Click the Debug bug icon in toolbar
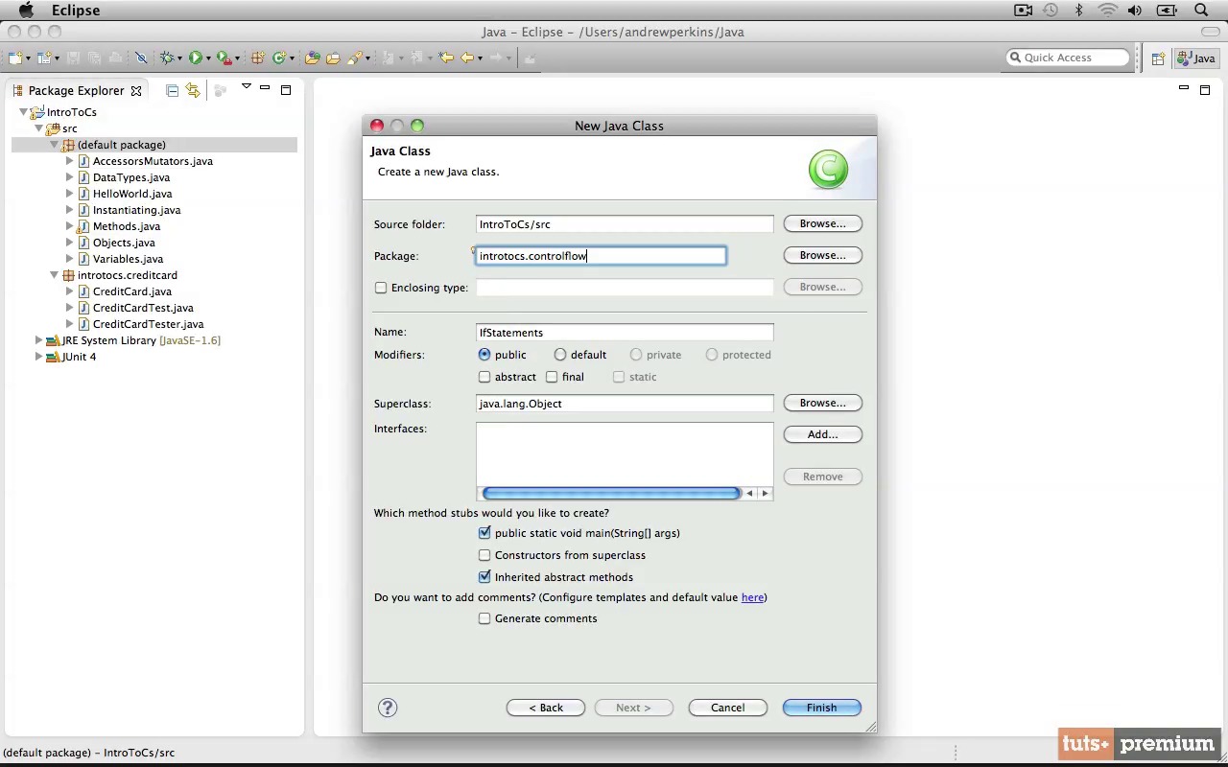The image size is (1228, 767). [x=167, y=58]
